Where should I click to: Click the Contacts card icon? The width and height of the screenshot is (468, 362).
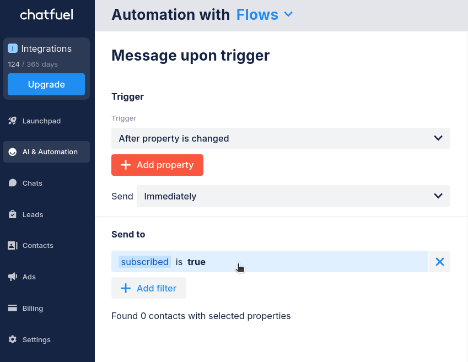click(13, 246)
